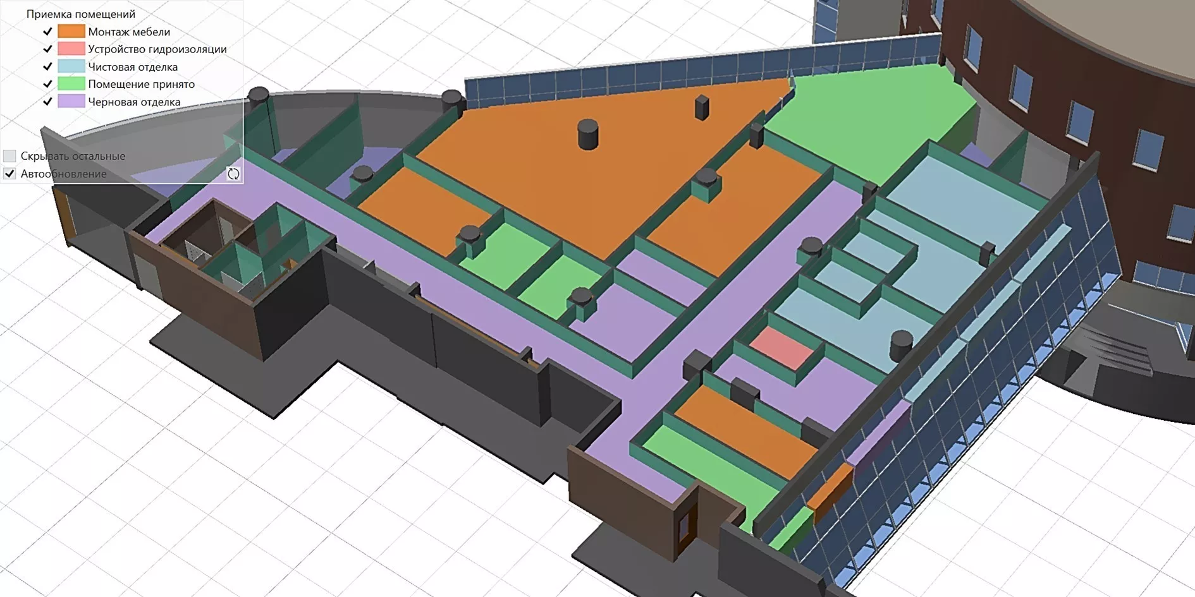This screenshot has height=597, width=1195.
Task: Select the pink waterproofing room in the model
Action: click(x=781, y=347)
